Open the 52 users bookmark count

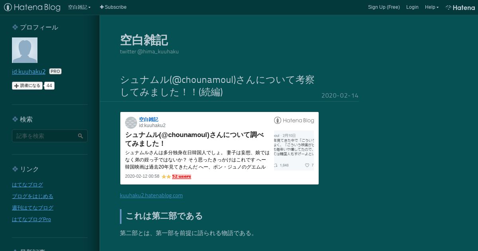[x=182, y=176]
